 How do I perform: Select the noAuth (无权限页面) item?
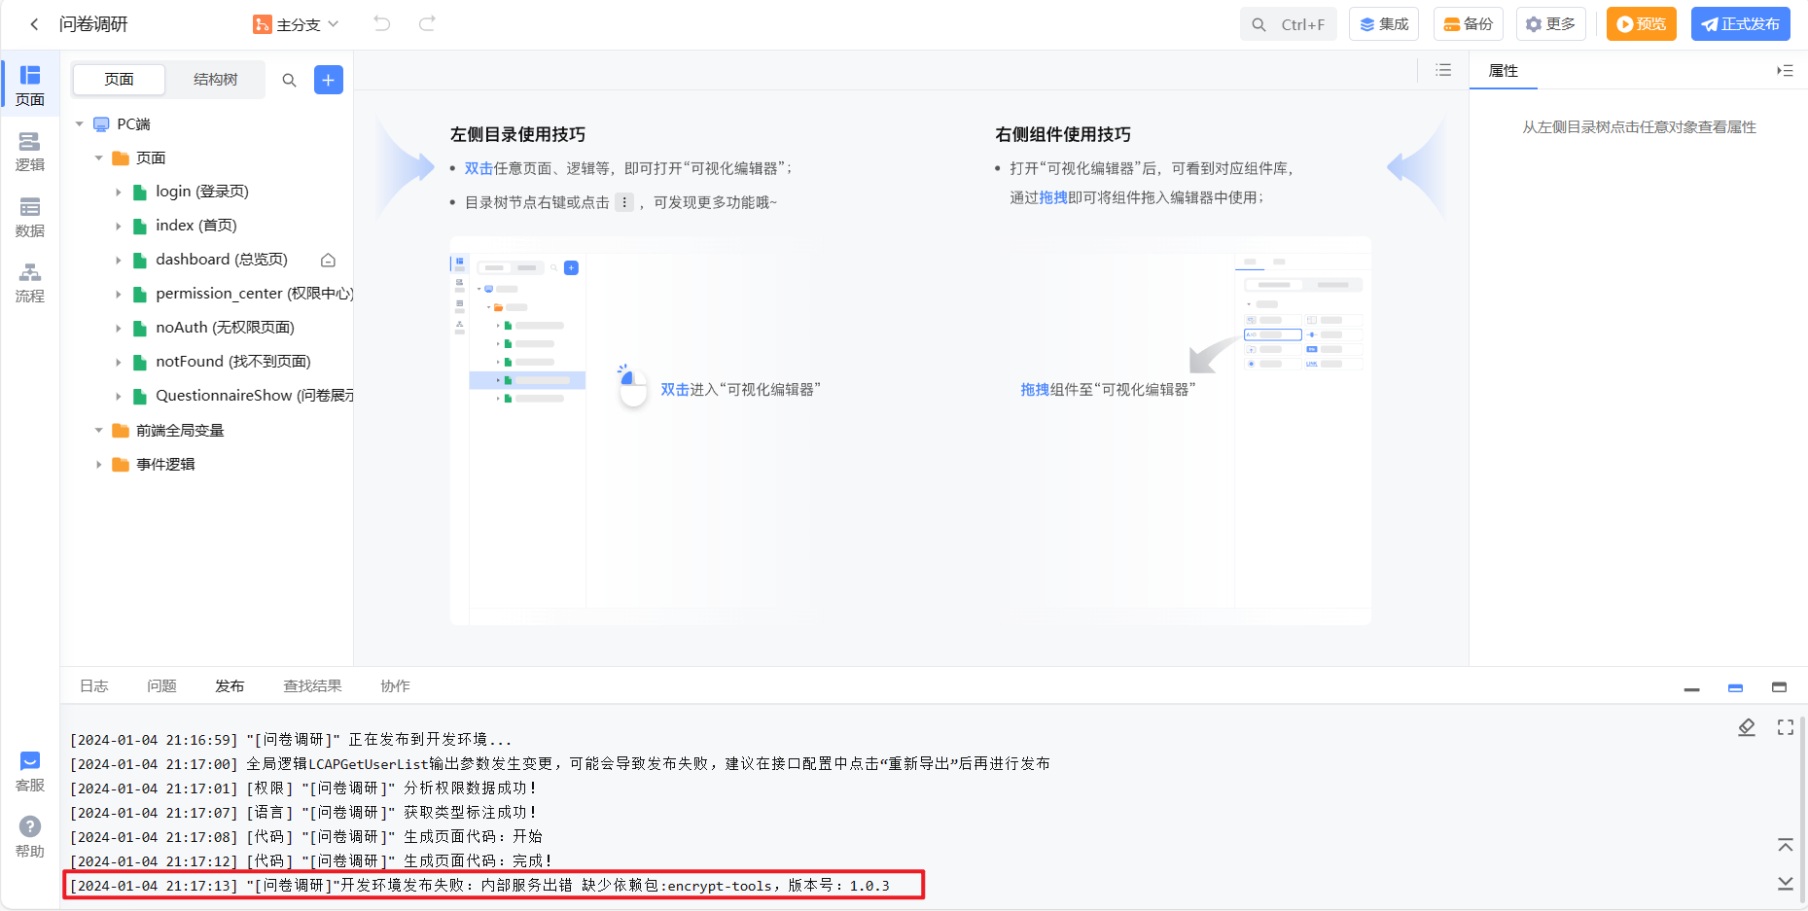(x=225, y=328)
